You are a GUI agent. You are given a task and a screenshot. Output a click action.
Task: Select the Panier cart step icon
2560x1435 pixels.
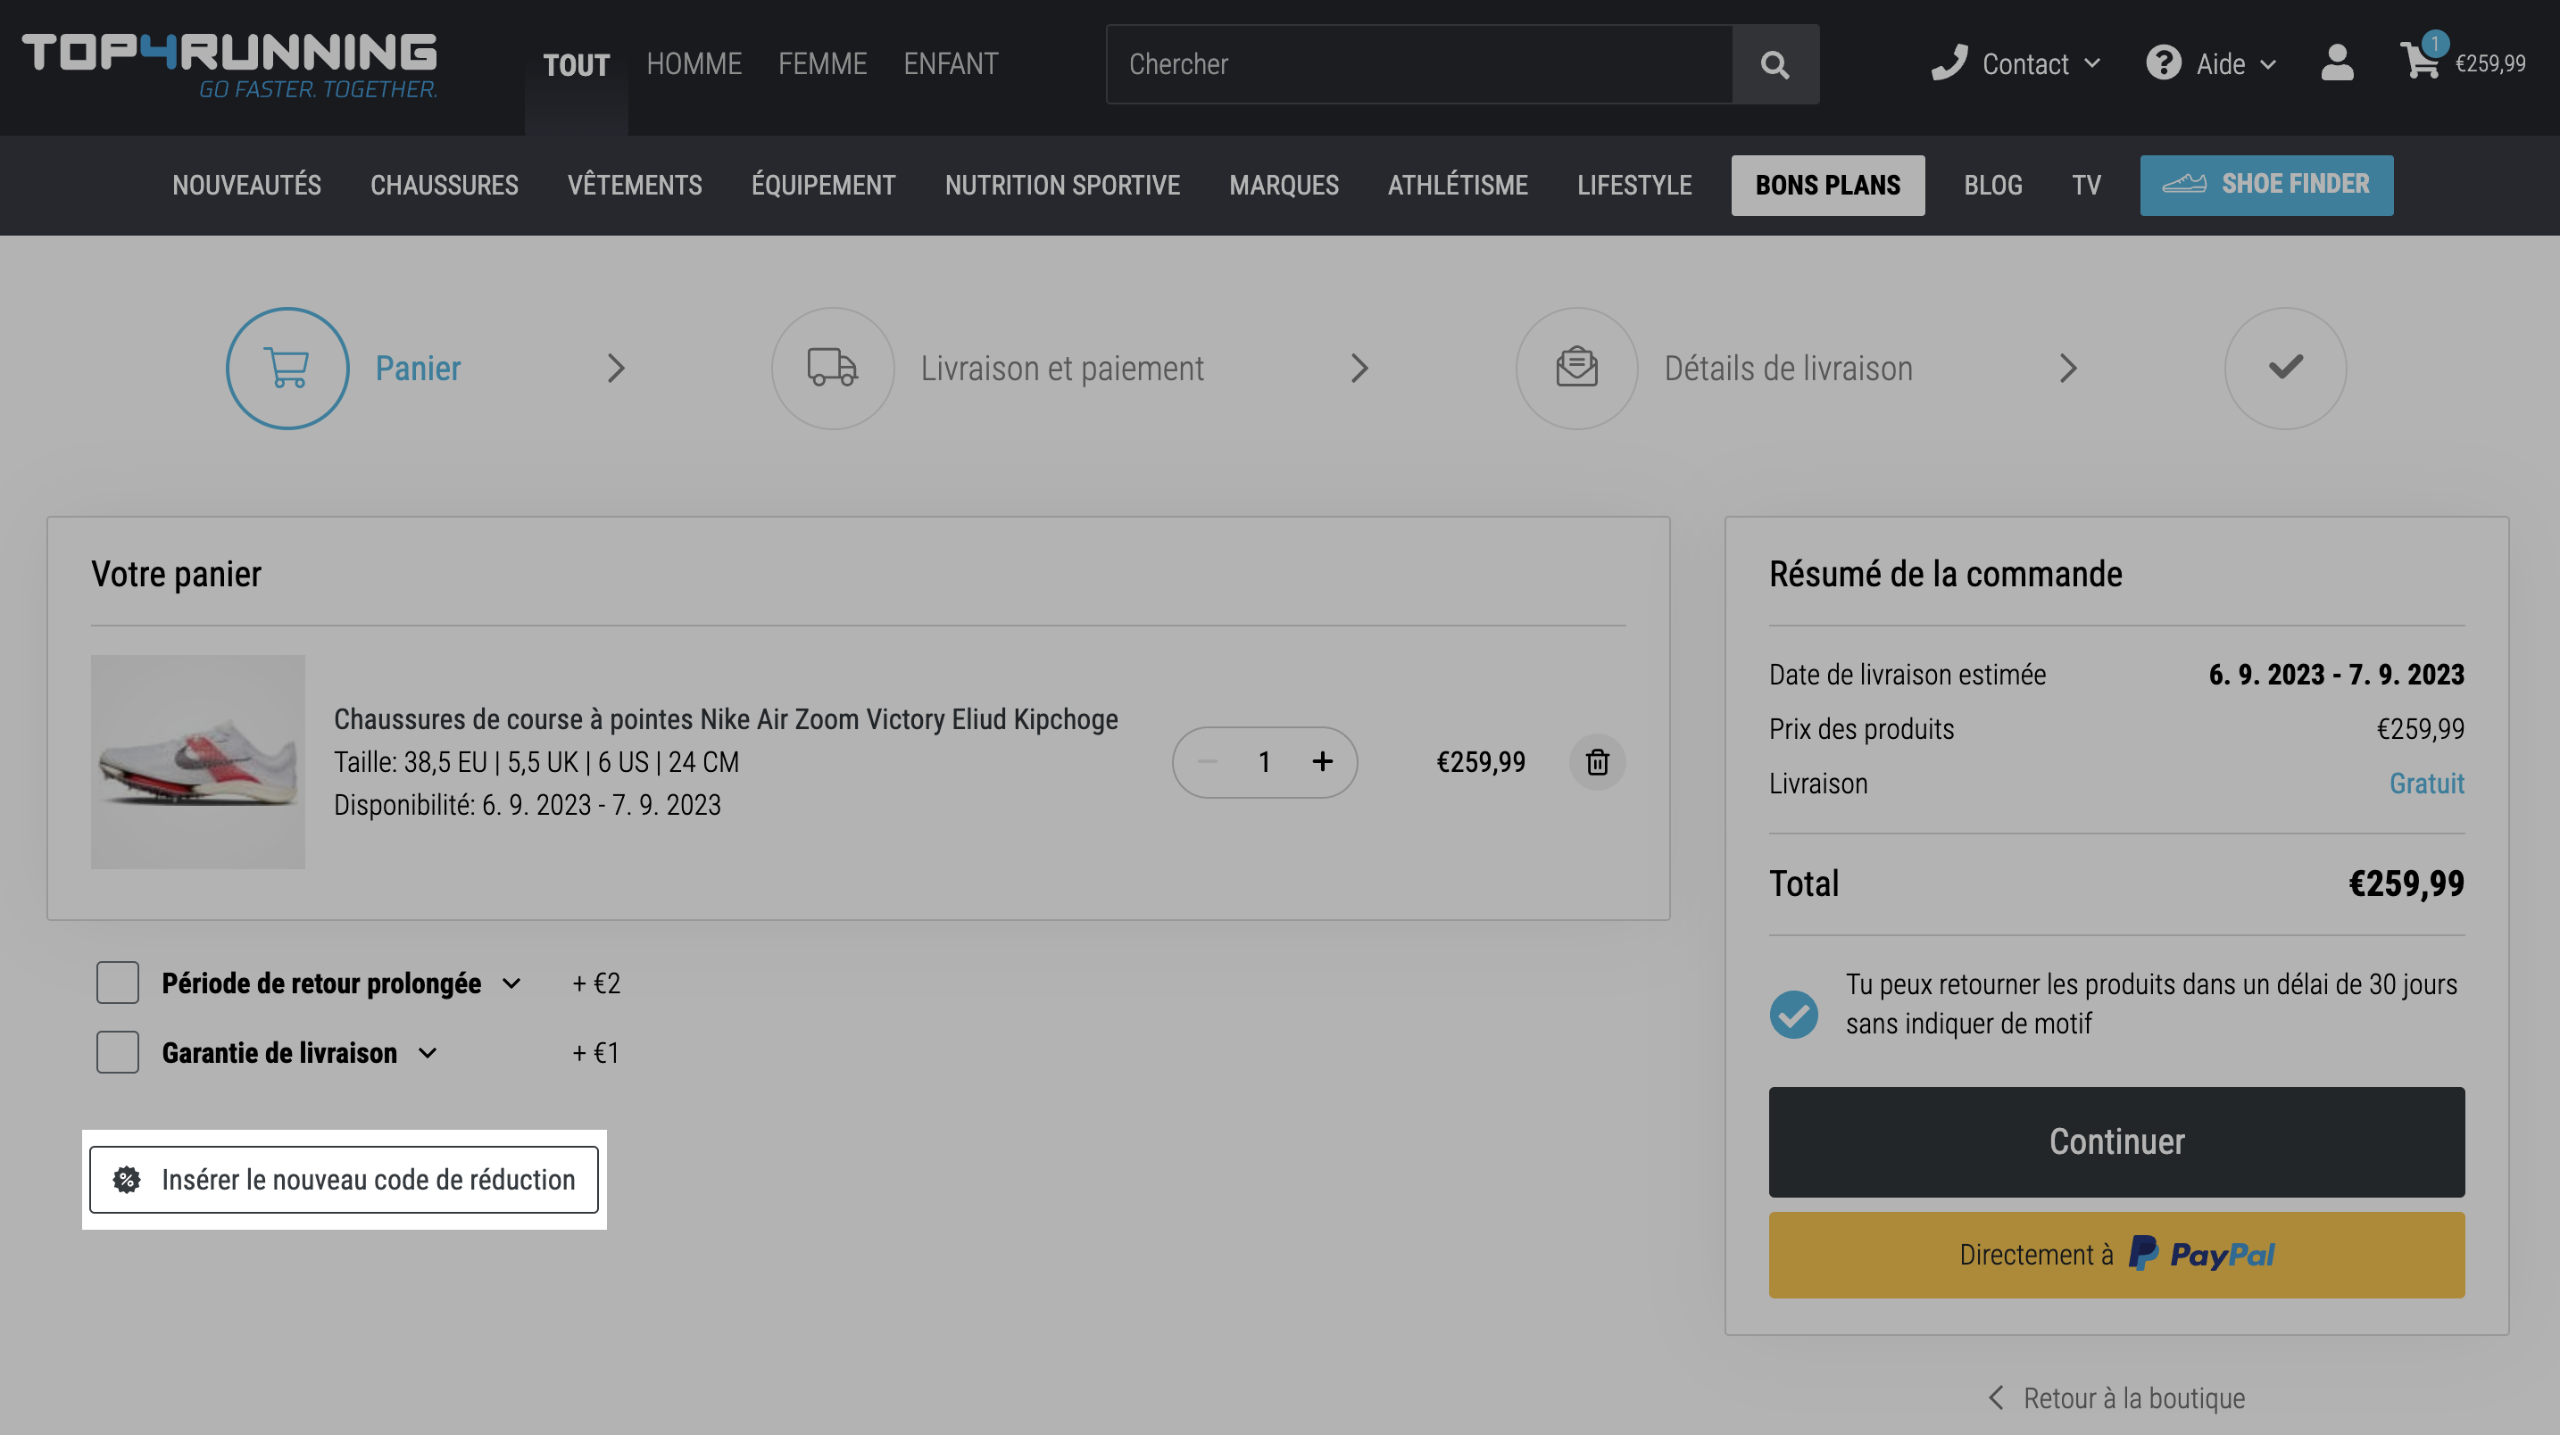(x=287, y=368)
